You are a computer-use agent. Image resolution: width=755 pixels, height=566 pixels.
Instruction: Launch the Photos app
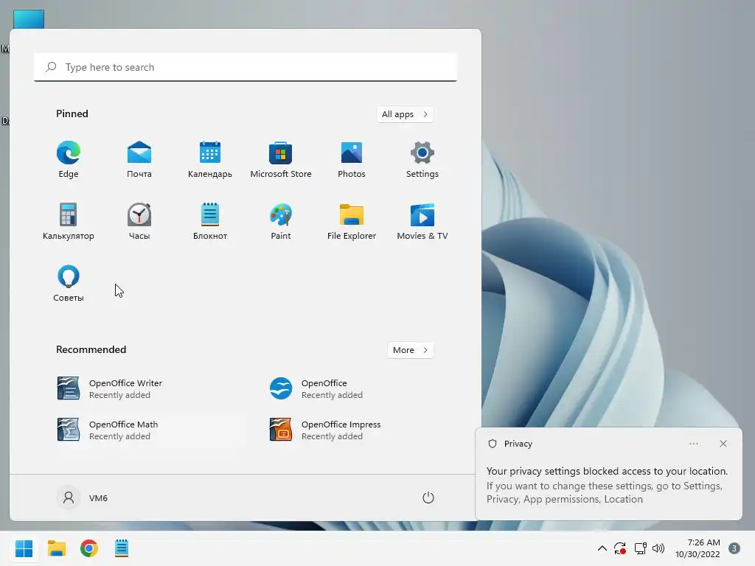[352, 160]
